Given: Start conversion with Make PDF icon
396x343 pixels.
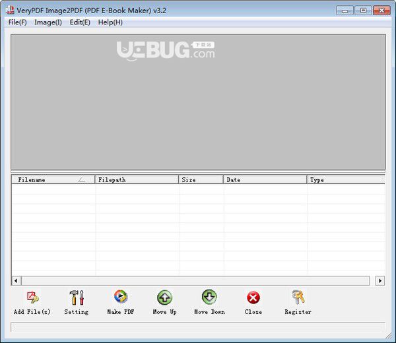Looking at the screenshot, I should pos(121,297).
